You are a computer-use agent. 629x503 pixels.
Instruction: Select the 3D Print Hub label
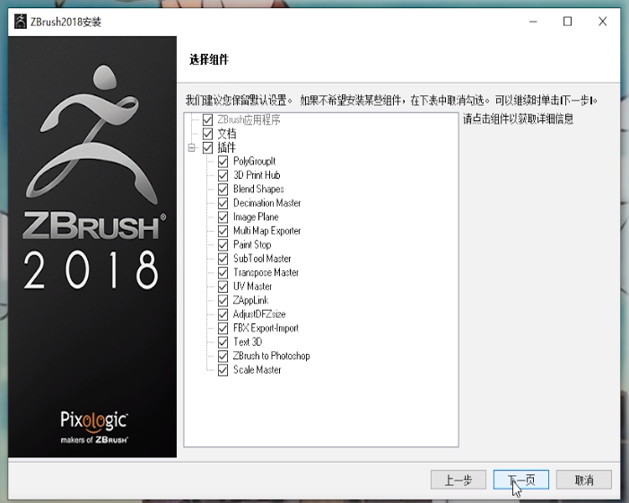[x=257, y=175]
